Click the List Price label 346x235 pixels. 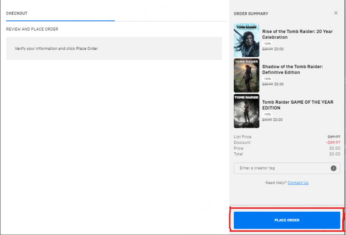[x=242, y=137]
